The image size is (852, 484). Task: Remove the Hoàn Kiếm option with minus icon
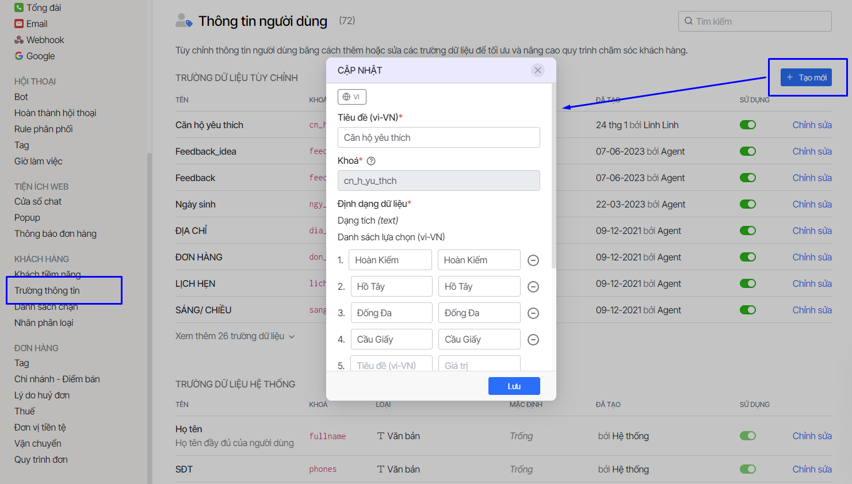[533, 260]
